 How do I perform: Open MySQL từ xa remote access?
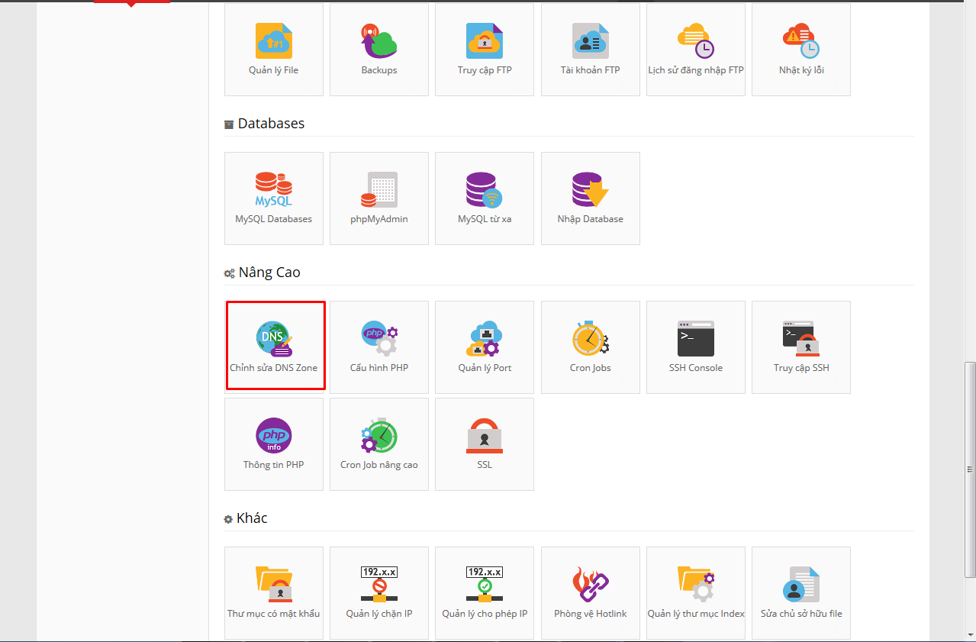coord(485,198)
